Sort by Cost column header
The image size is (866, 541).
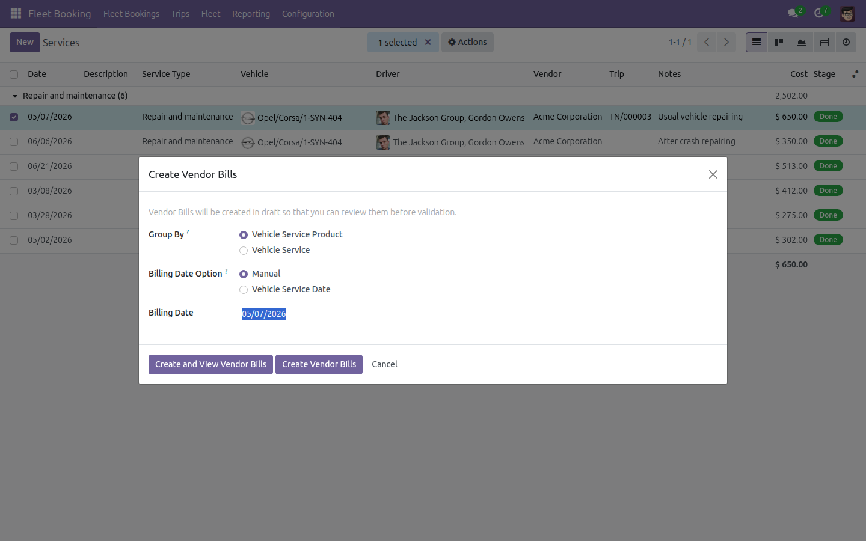tap(799, 74)
